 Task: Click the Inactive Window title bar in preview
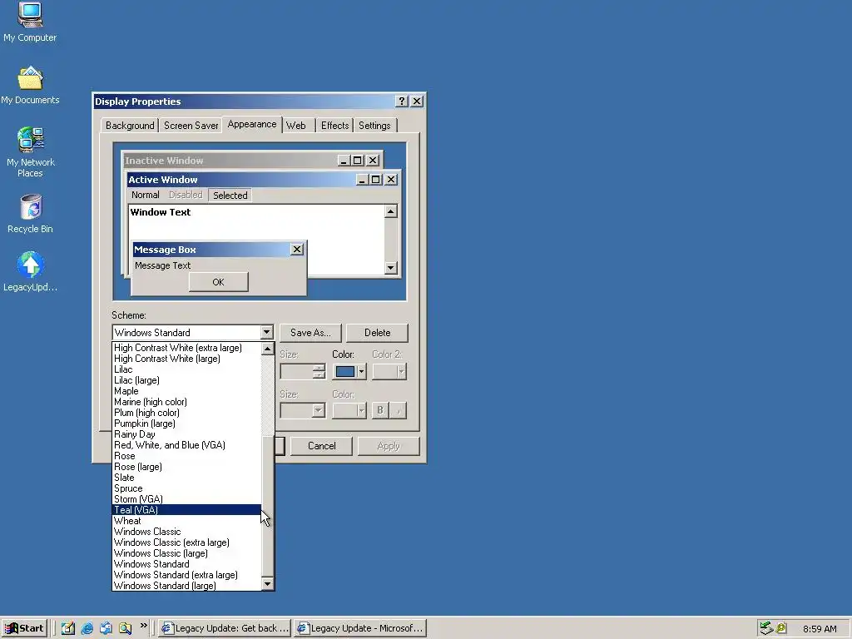click(x=252, y=161)
